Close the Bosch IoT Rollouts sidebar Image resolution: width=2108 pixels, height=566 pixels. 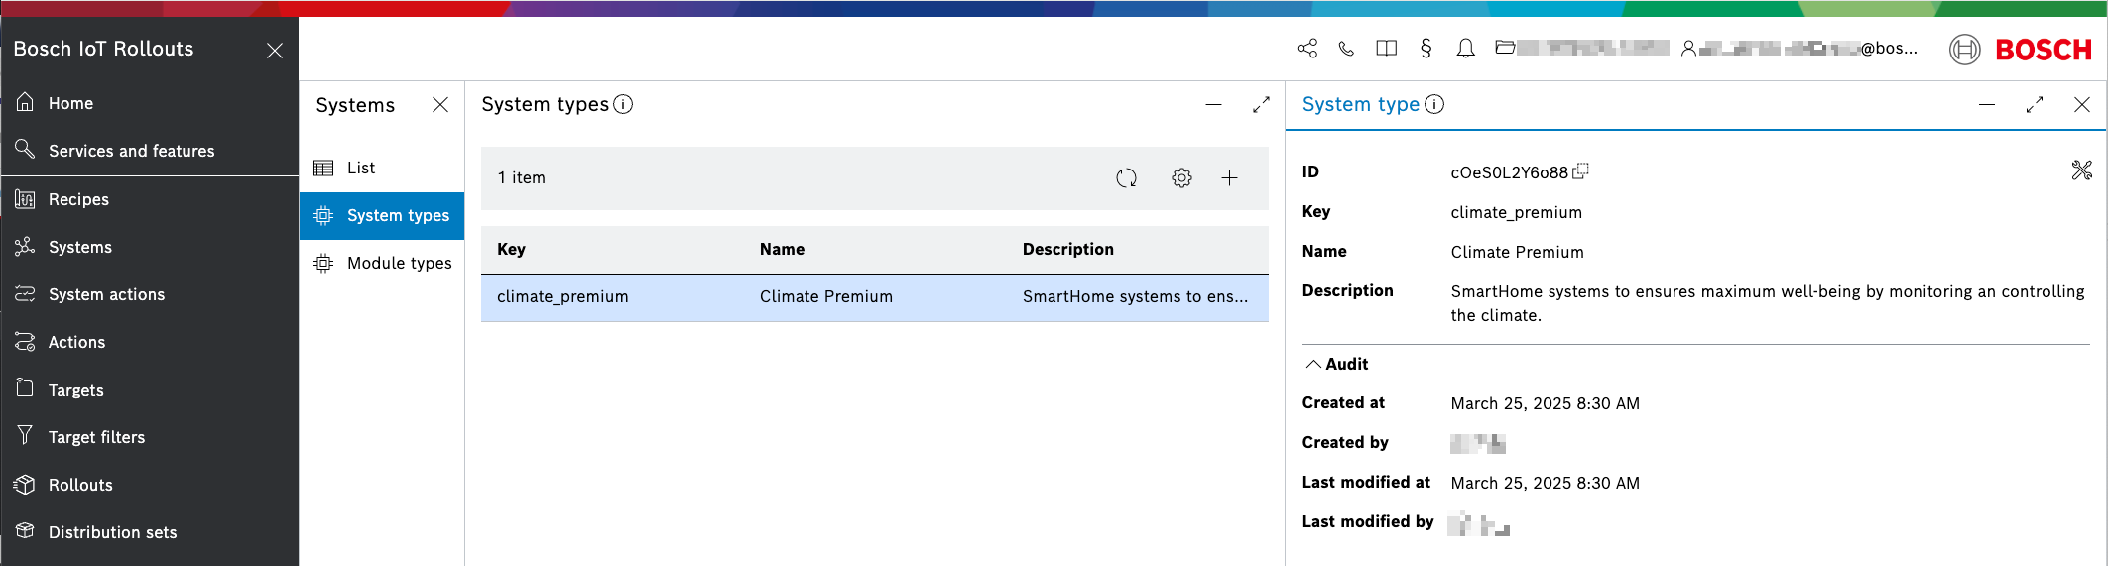coord(275,50)
